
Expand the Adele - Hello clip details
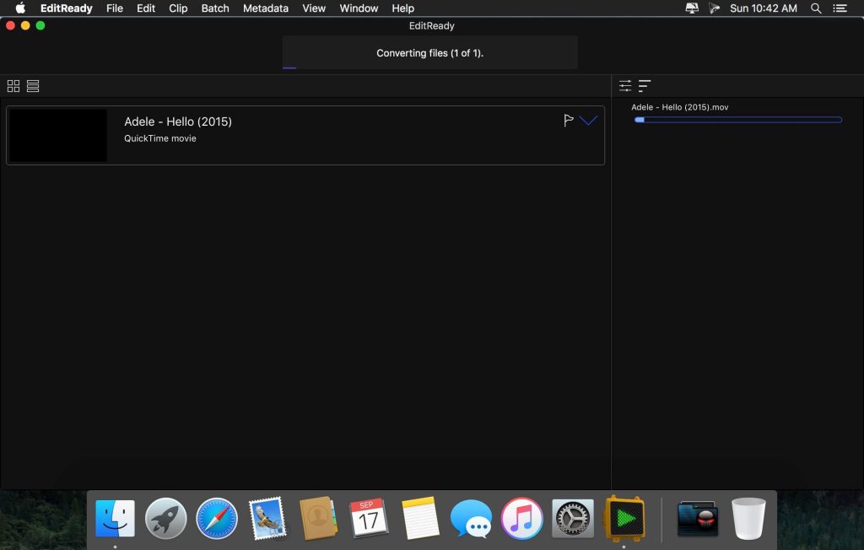coord(589,121)
